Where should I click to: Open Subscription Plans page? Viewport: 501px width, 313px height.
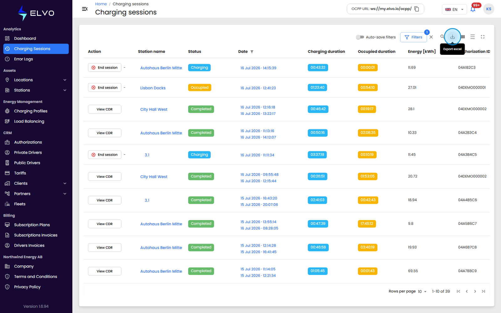(x=36, y=225)
